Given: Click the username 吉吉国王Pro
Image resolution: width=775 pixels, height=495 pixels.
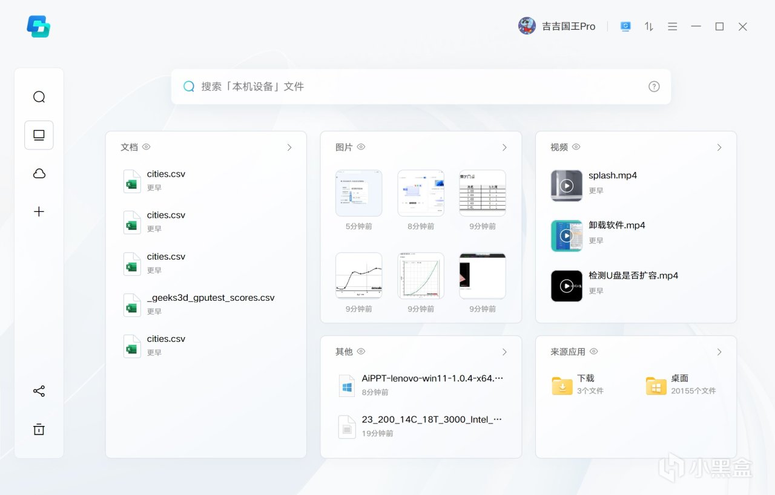Looking at the screenshot, I should pos(569,27).
